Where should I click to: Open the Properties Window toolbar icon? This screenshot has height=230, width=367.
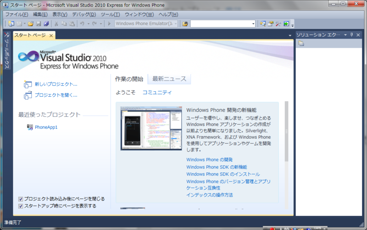point(271,24)
